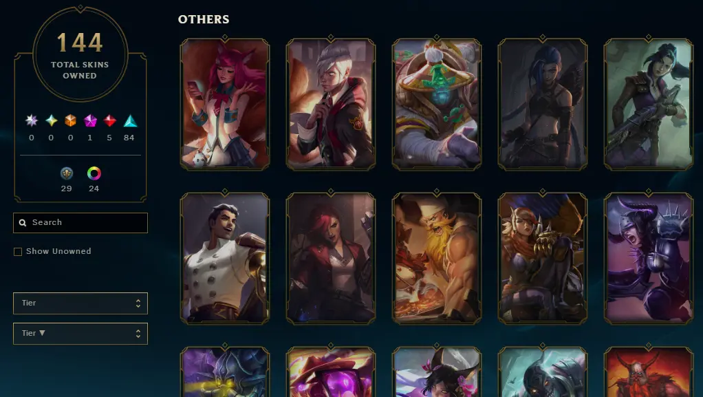Open the Jayce white suit skin card

(225, 258)
